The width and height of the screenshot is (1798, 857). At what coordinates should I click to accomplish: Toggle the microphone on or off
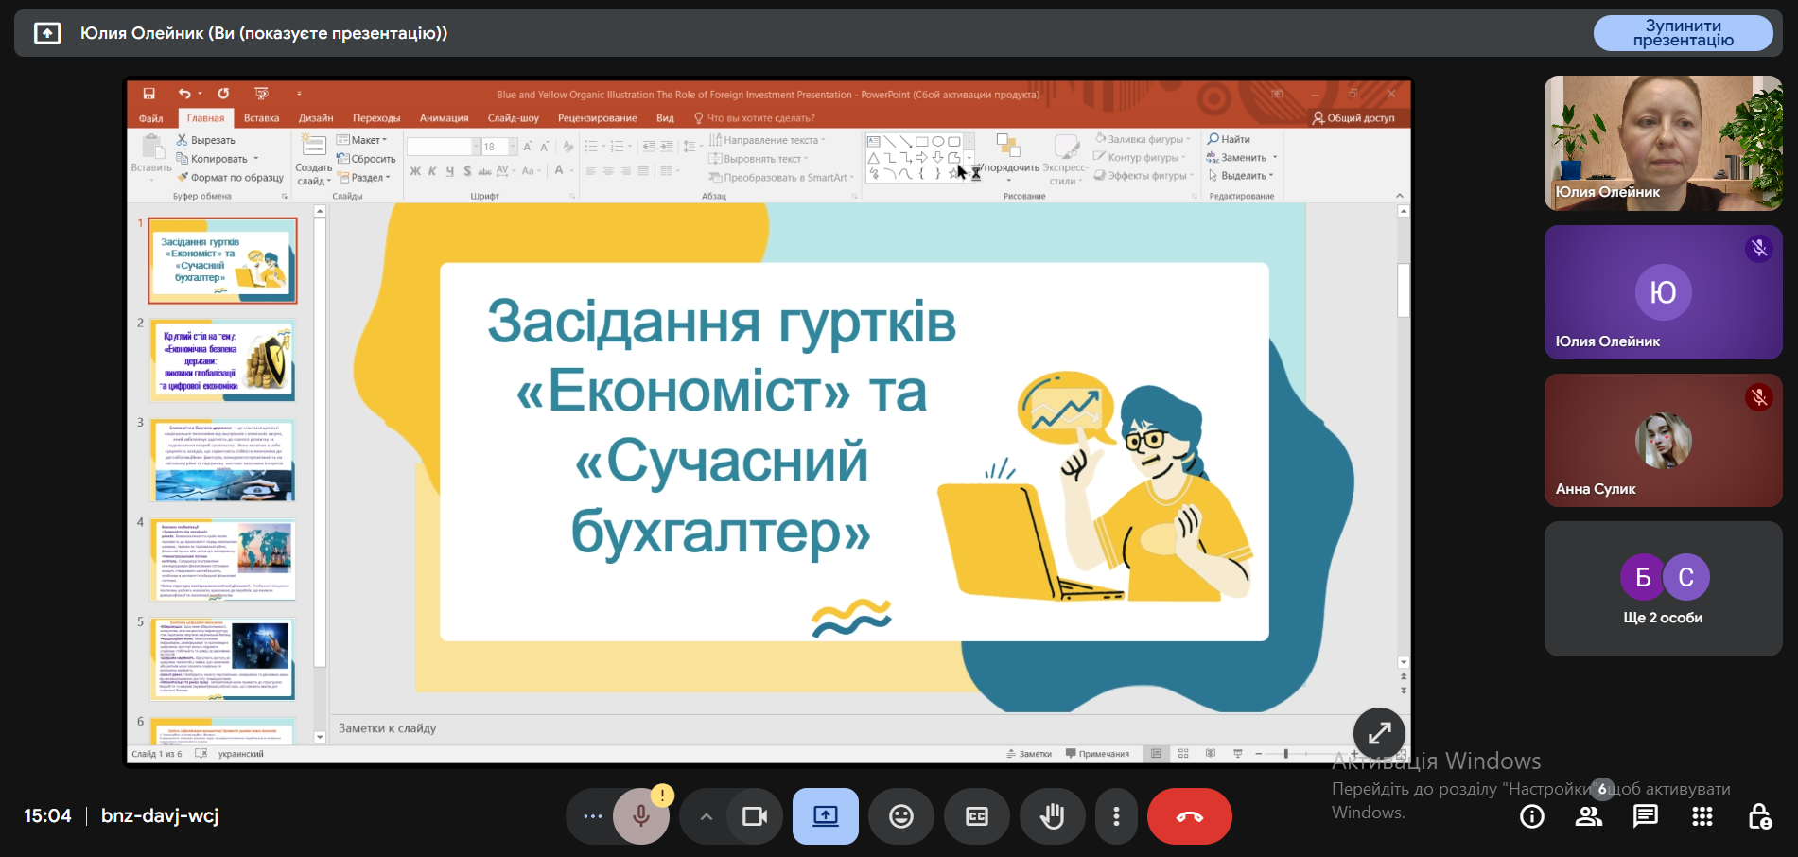click(640, 816)
